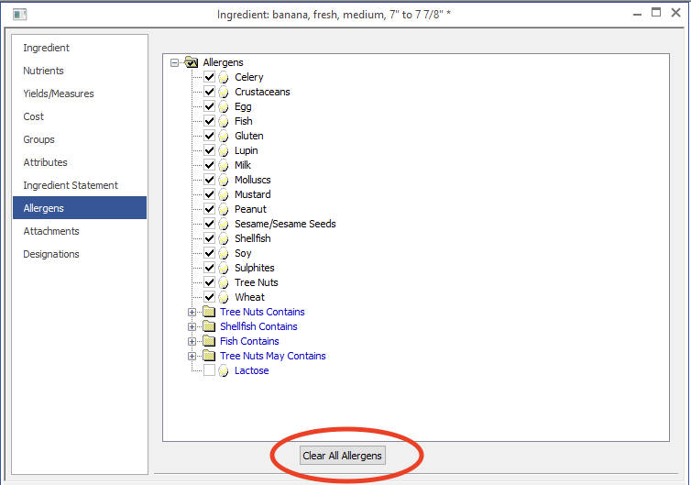Uncheck the Crustaceans checkbox

click(x=209, y=92)
